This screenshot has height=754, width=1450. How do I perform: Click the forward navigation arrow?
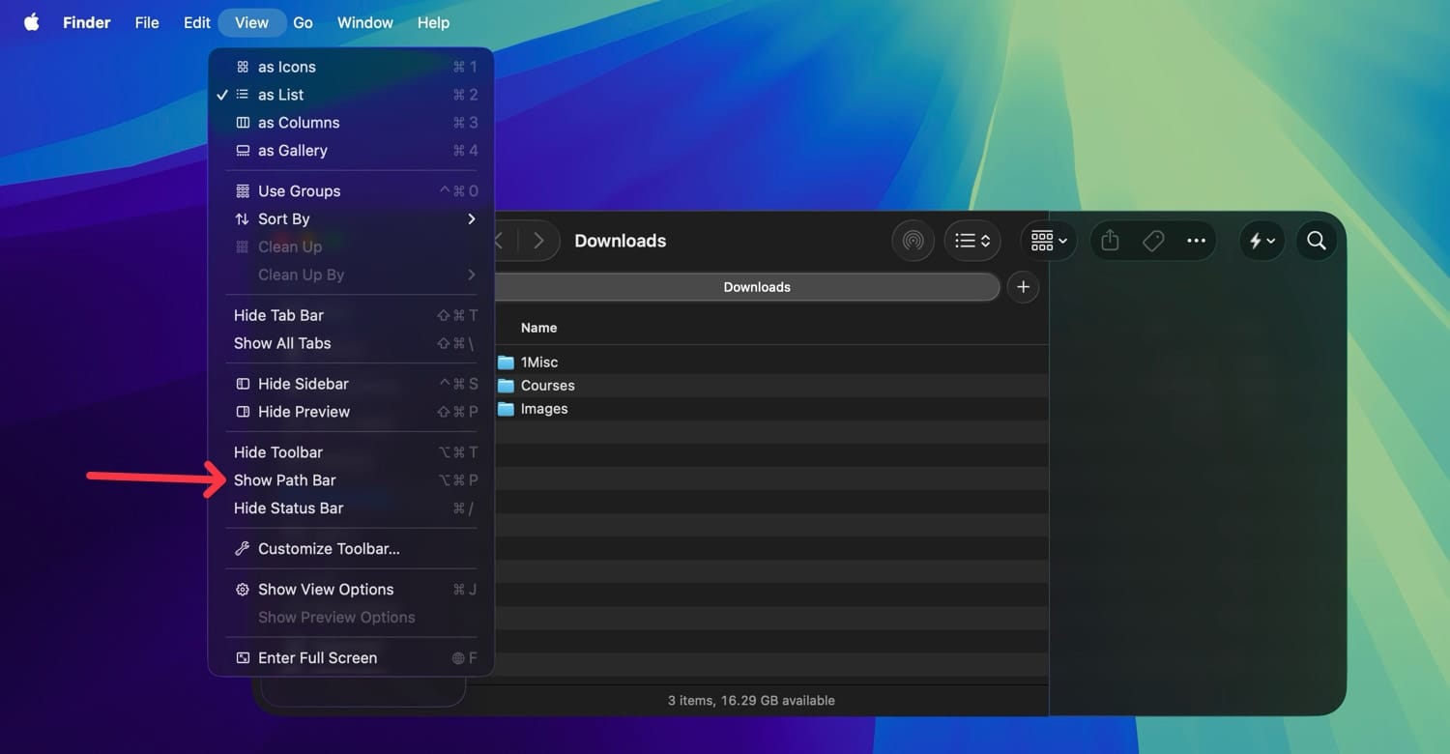click(x=538, y=240)
